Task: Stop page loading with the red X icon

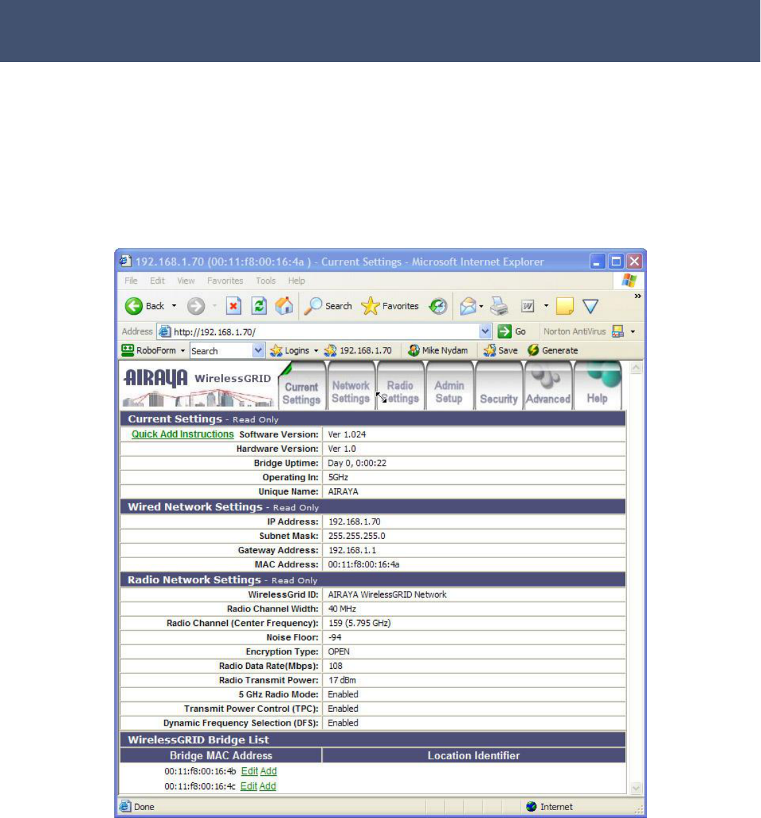Action: coord(234,306)
